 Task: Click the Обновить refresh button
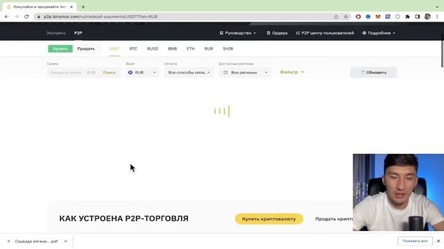[x=373, y=73]
